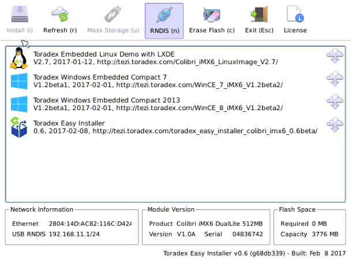Click Exit (Esc) door icon
Image resolution: width=352 pixels, height=263 pixels.
259,14
